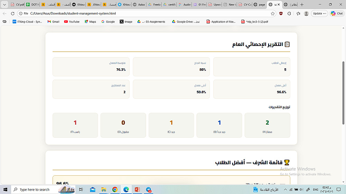Open the Mail app from taskbar
Screen dimensions: 346x194
(92, 190)
